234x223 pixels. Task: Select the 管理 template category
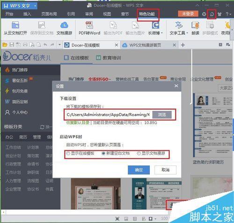coord(37,137)
